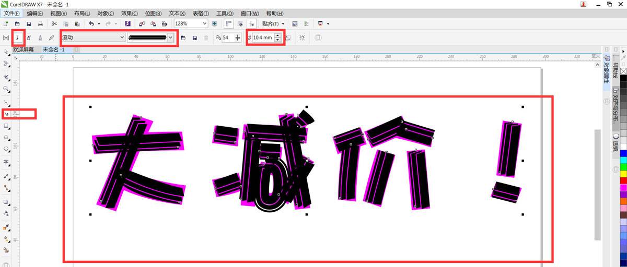The image size is (627, 267).
Task: Open the zoom level 128% dropdown
Action: pyautogui.click(x=204, y=24)
